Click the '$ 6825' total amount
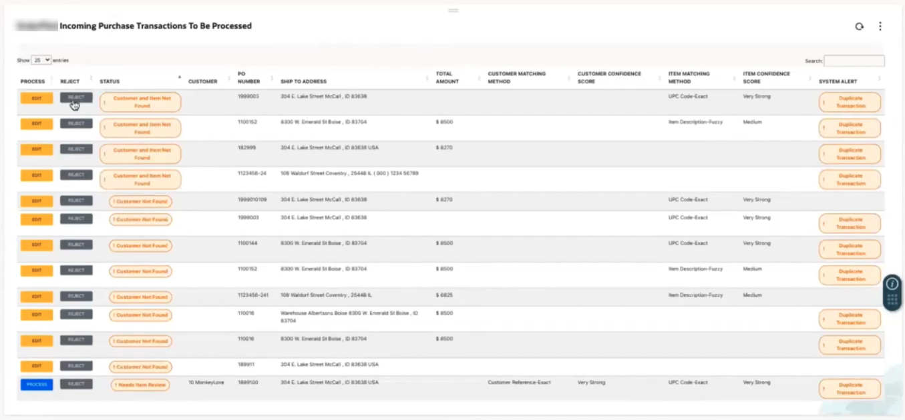The width and height of the screenshot is (905, 420). pyautogui.click(x=444, y=295)
